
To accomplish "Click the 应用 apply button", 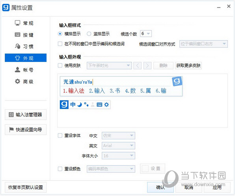I will pyautogui.click(x=217, y=187).
